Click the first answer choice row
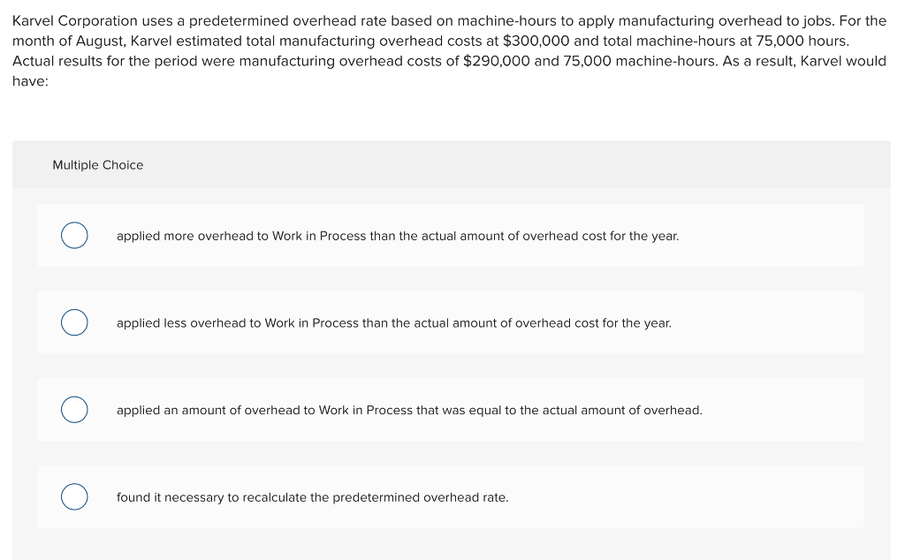This screenshot has width=905, height=560. (450, 235)
